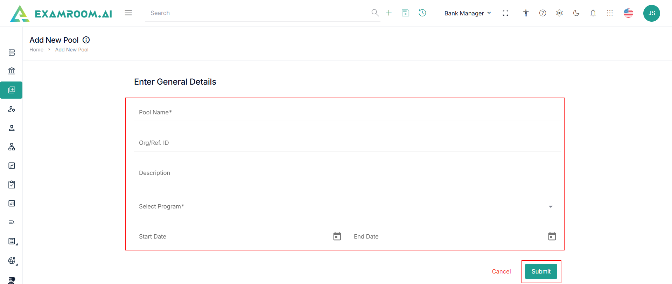Open the JS user profile avatar
The image size is (672, 284).
tap(652, 13)
